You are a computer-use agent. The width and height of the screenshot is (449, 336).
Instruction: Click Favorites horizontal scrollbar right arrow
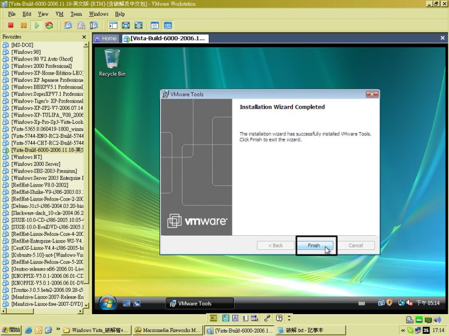coord(80,311)
